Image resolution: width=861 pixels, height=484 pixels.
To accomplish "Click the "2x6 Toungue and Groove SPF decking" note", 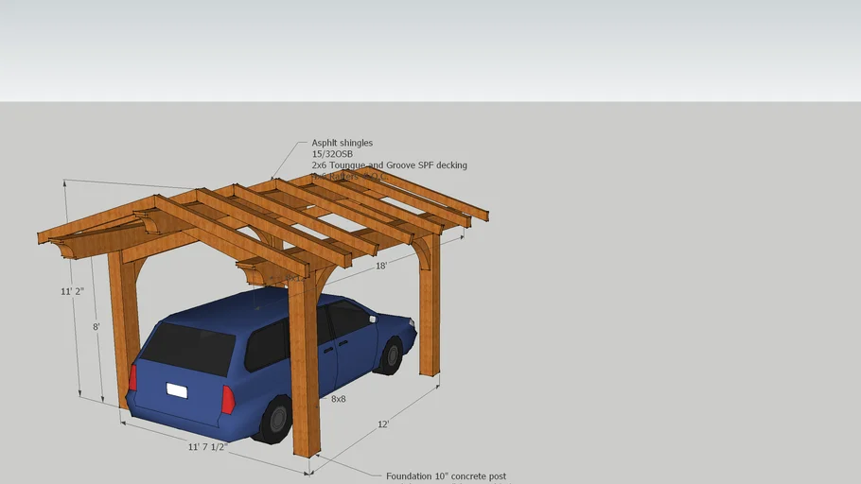I will click(x=389, y=165).
